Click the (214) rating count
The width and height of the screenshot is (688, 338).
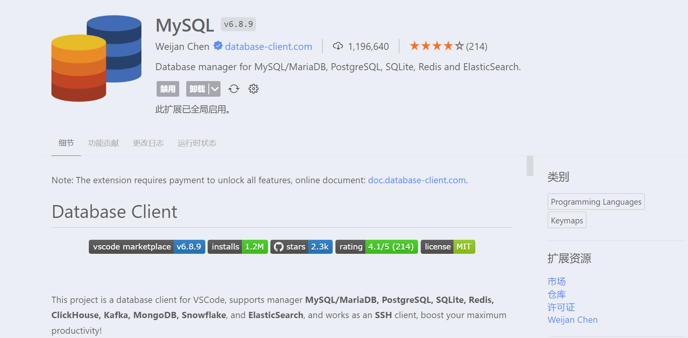(x=477, y=46)
